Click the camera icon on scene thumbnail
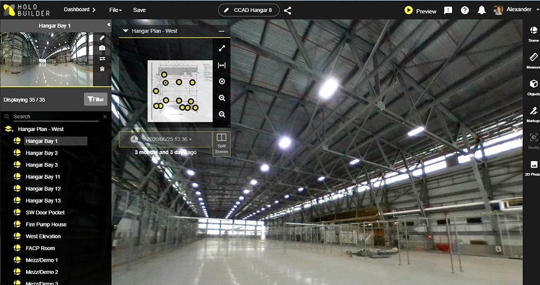This screenshot has height=285, width=540. pyautogui.click(x=102, y=48)
